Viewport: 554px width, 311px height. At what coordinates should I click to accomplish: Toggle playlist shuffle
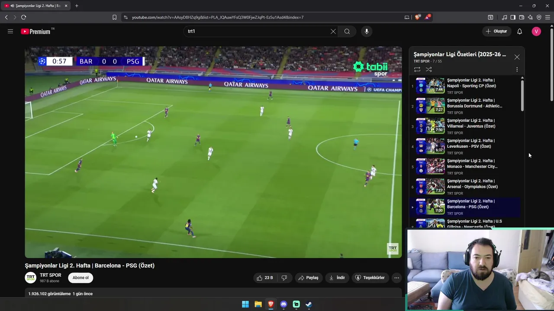pos(428,69)
